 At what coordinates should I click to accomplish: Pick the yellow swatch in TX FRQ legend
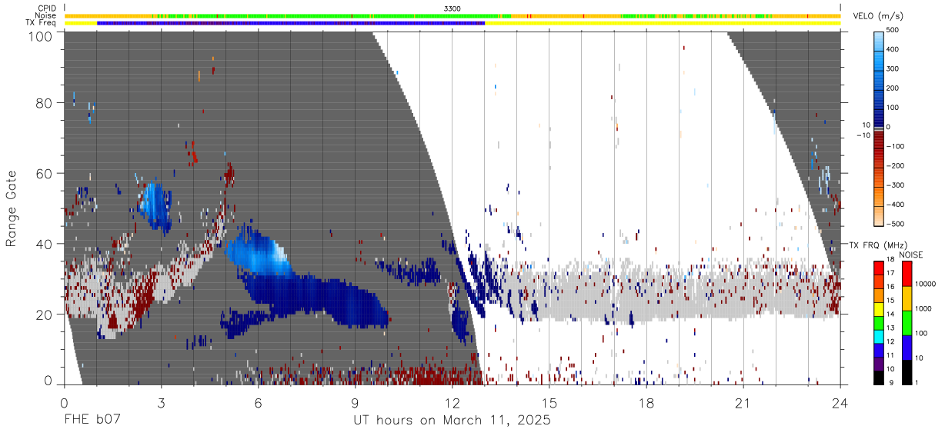[880, 309]
